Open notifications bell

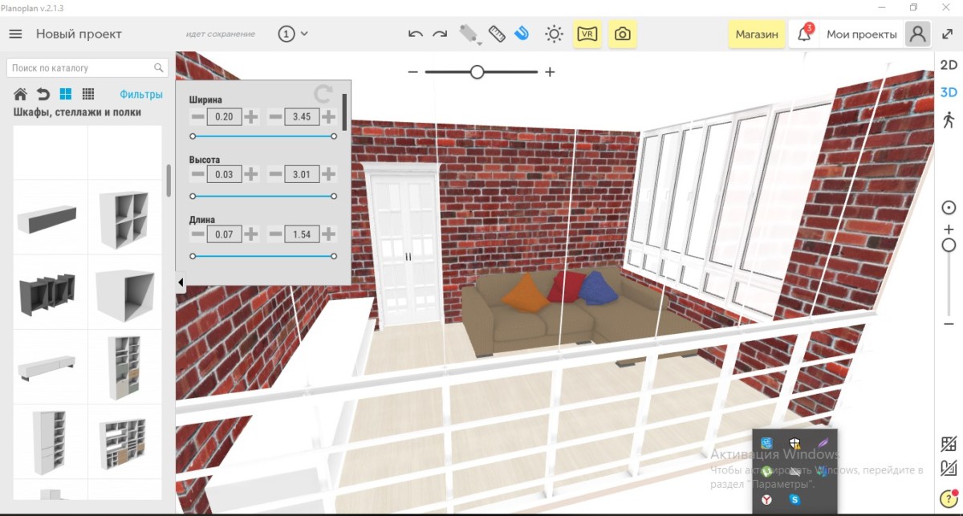pyautogui.click(x=804, y=35)
